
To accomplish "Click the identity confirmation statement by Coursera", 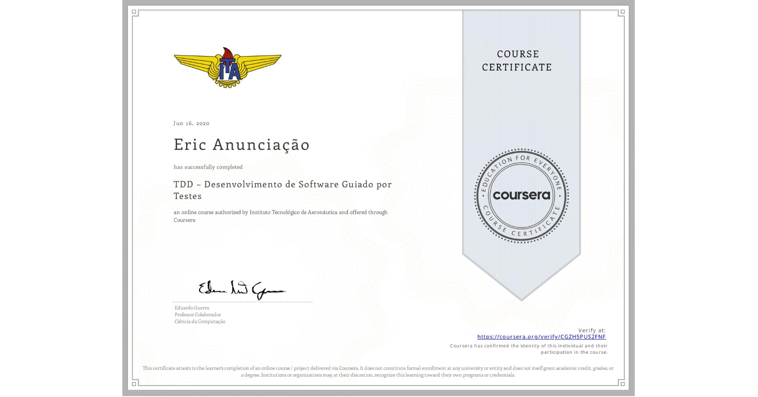I will tap(529, 349).
